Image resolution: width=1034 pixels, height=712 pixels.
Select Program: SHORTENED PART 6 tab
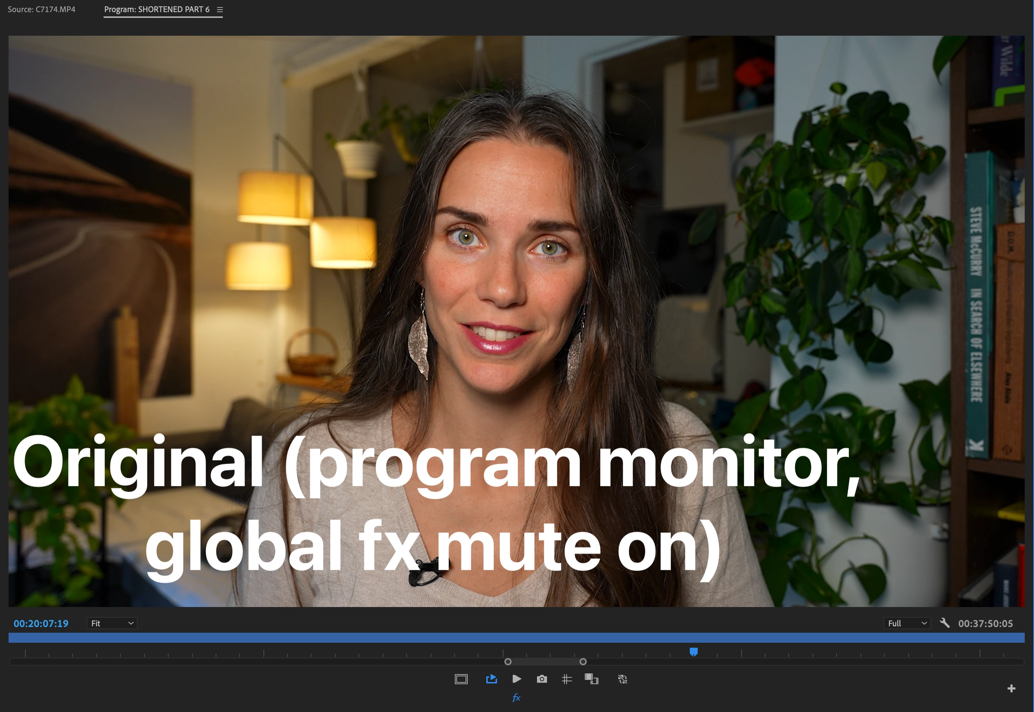point(157,9)
